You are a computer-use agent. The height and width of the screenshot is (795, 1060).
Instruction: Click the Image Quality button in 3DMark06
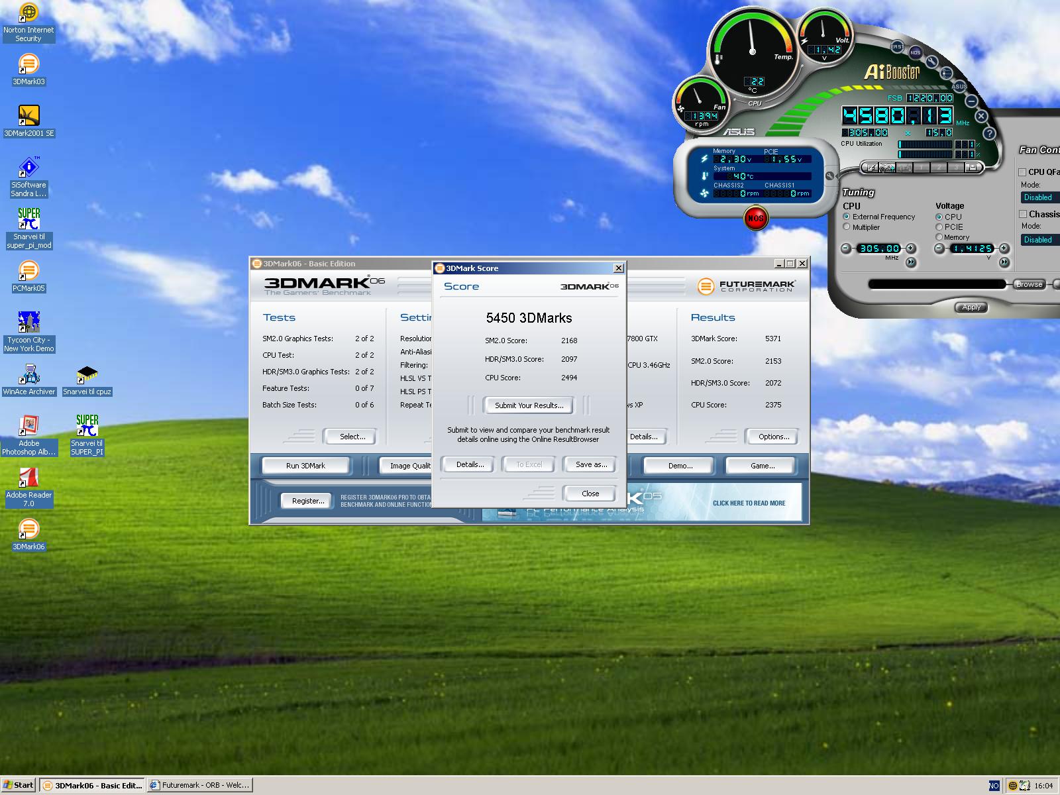407,466
